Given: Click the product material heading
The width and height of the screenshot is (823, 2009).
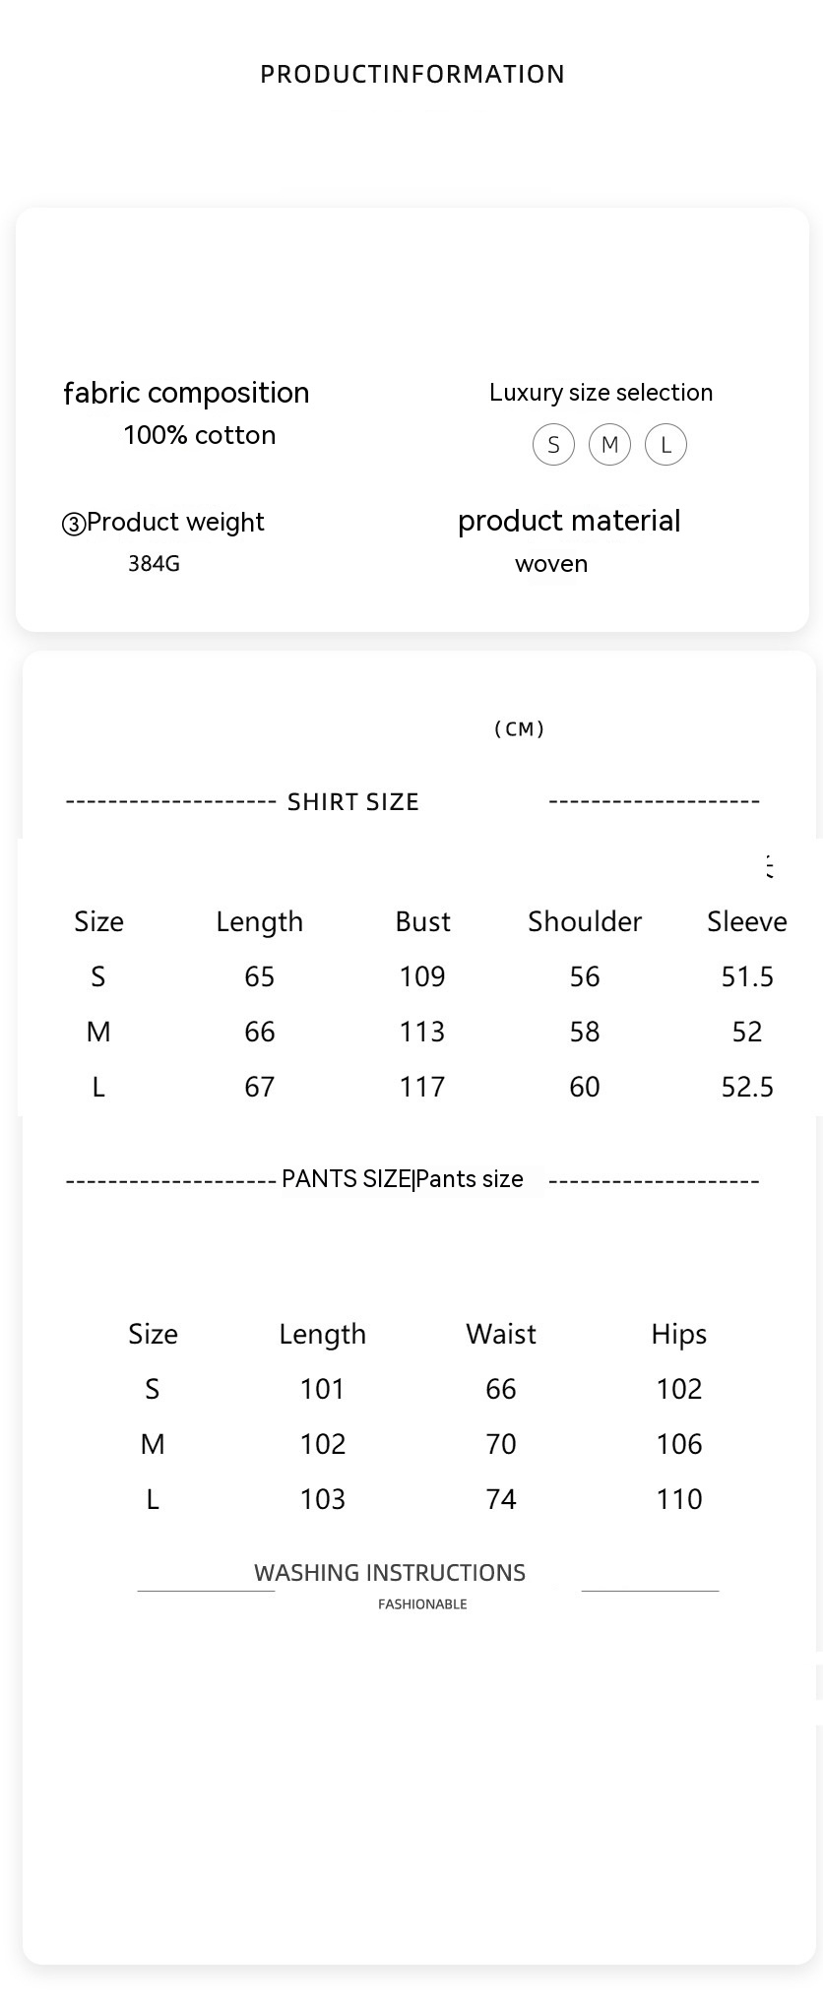Looking at the screenshot, I should pyautogui.click(x=569, y=521).
